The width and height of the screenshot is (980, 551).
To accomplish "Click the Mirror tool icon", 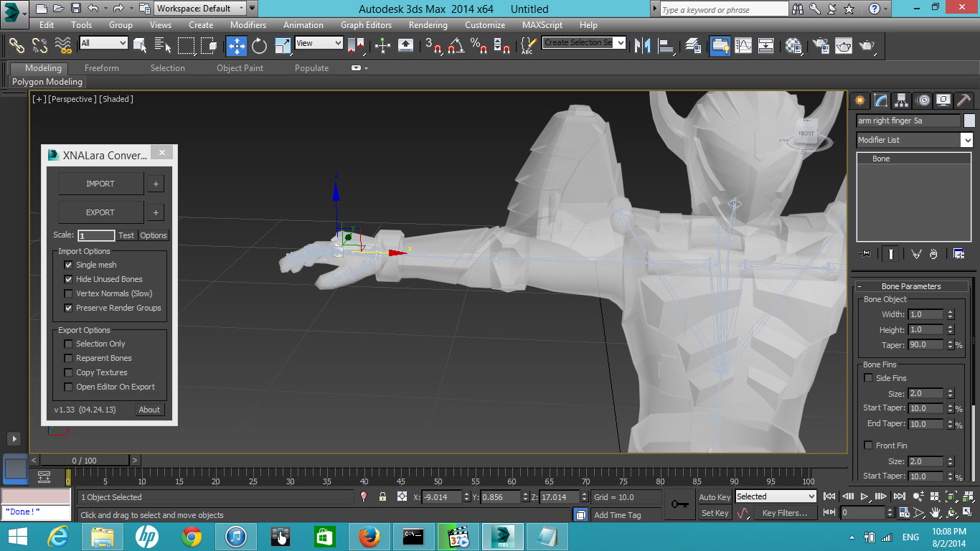I will (643, 45).
